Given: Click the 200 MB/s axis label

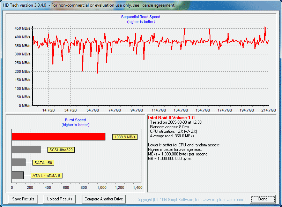Looking at the screenshot, I should click(x=22, y=71).
